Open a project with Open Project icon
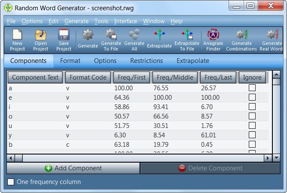287x193 pixels. pyautogui.click(x=40, y=40)
